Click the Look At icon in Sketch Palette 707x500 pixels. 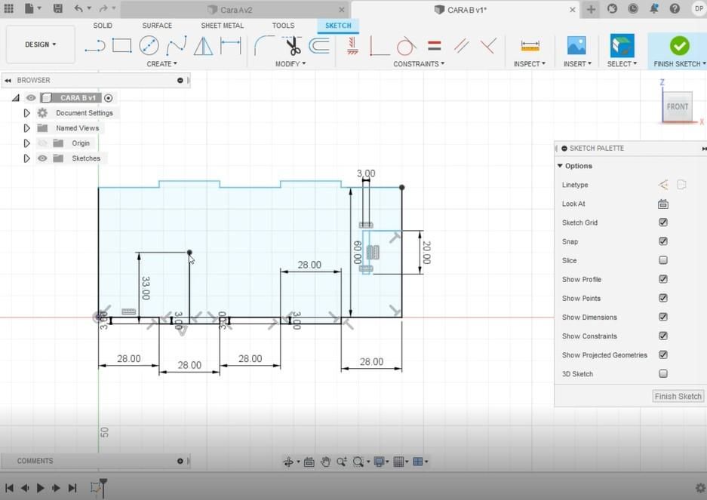(x=662, y=204)
